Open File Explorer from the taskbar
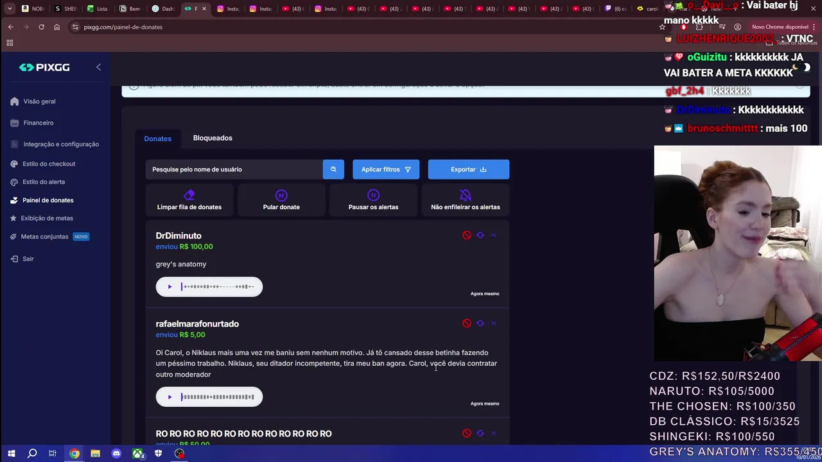This screenshot has width=822, height=462. (95, 454)
